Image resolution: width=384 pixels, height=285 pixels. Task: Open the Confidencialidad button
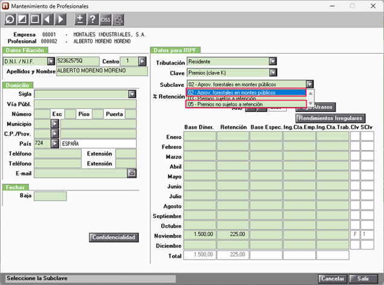point(114,237)
